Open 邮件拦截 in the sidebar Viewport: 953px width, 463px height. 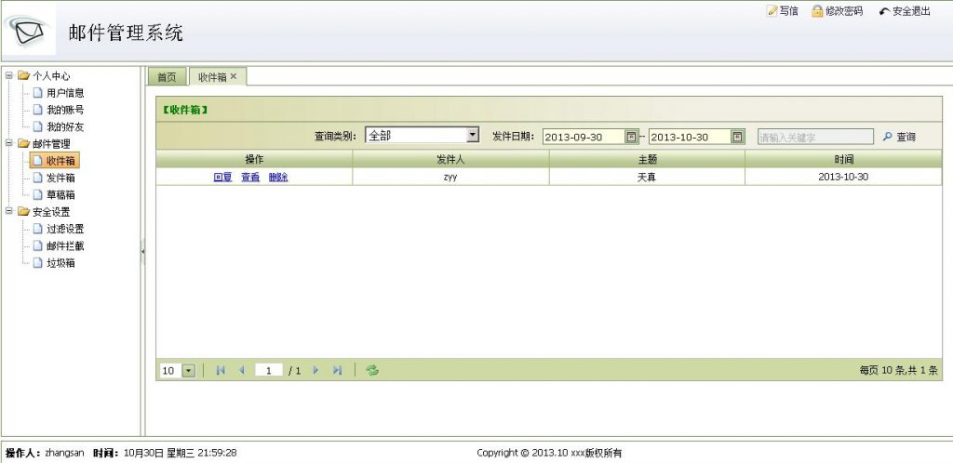click(66, 245)
